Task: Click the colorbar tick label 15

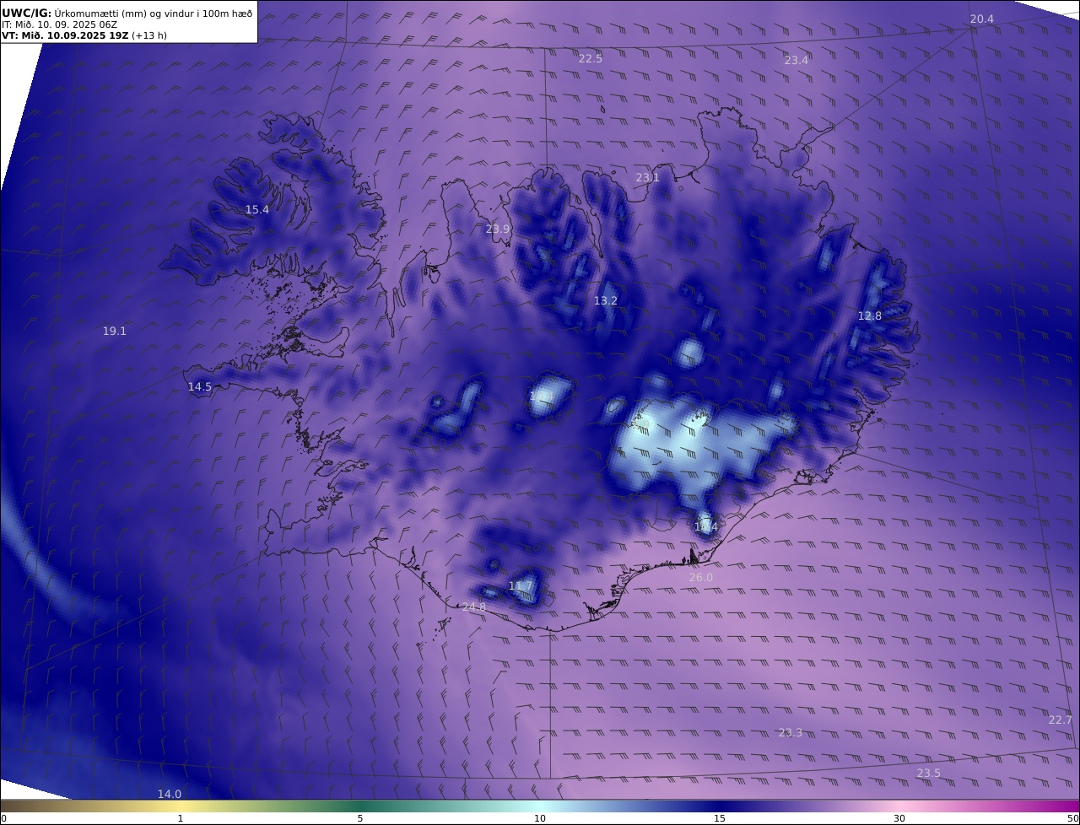Action: click(x=720, y=818)
